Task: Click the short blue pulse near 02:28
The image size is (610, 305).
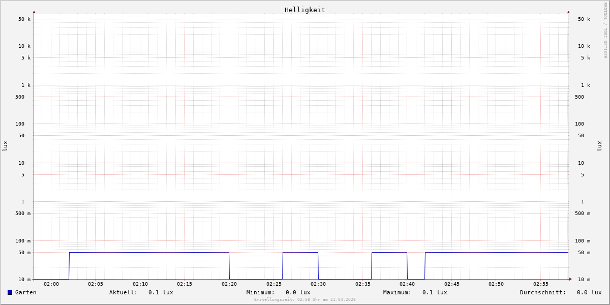Action: coord(300,252)
